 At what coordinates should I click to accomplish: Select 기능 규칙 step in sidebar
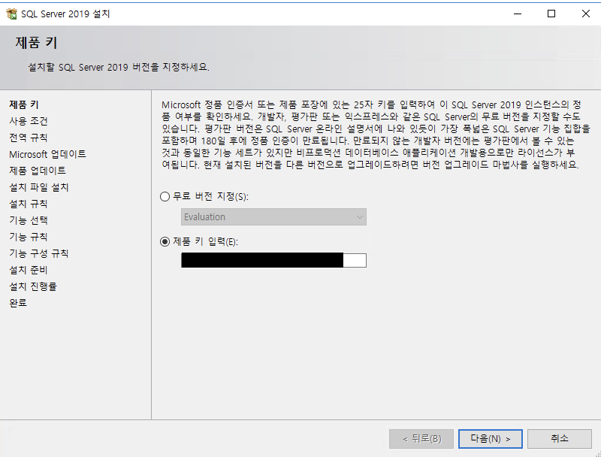tap(29, 237)
